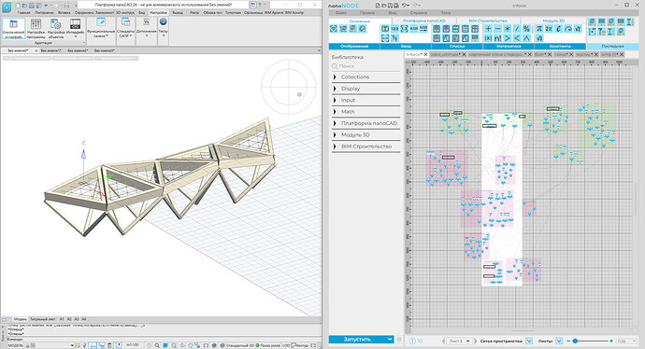Click the Pi constant icon
The height and width of the screenshot is (349, 645).
tap(538, 29)
